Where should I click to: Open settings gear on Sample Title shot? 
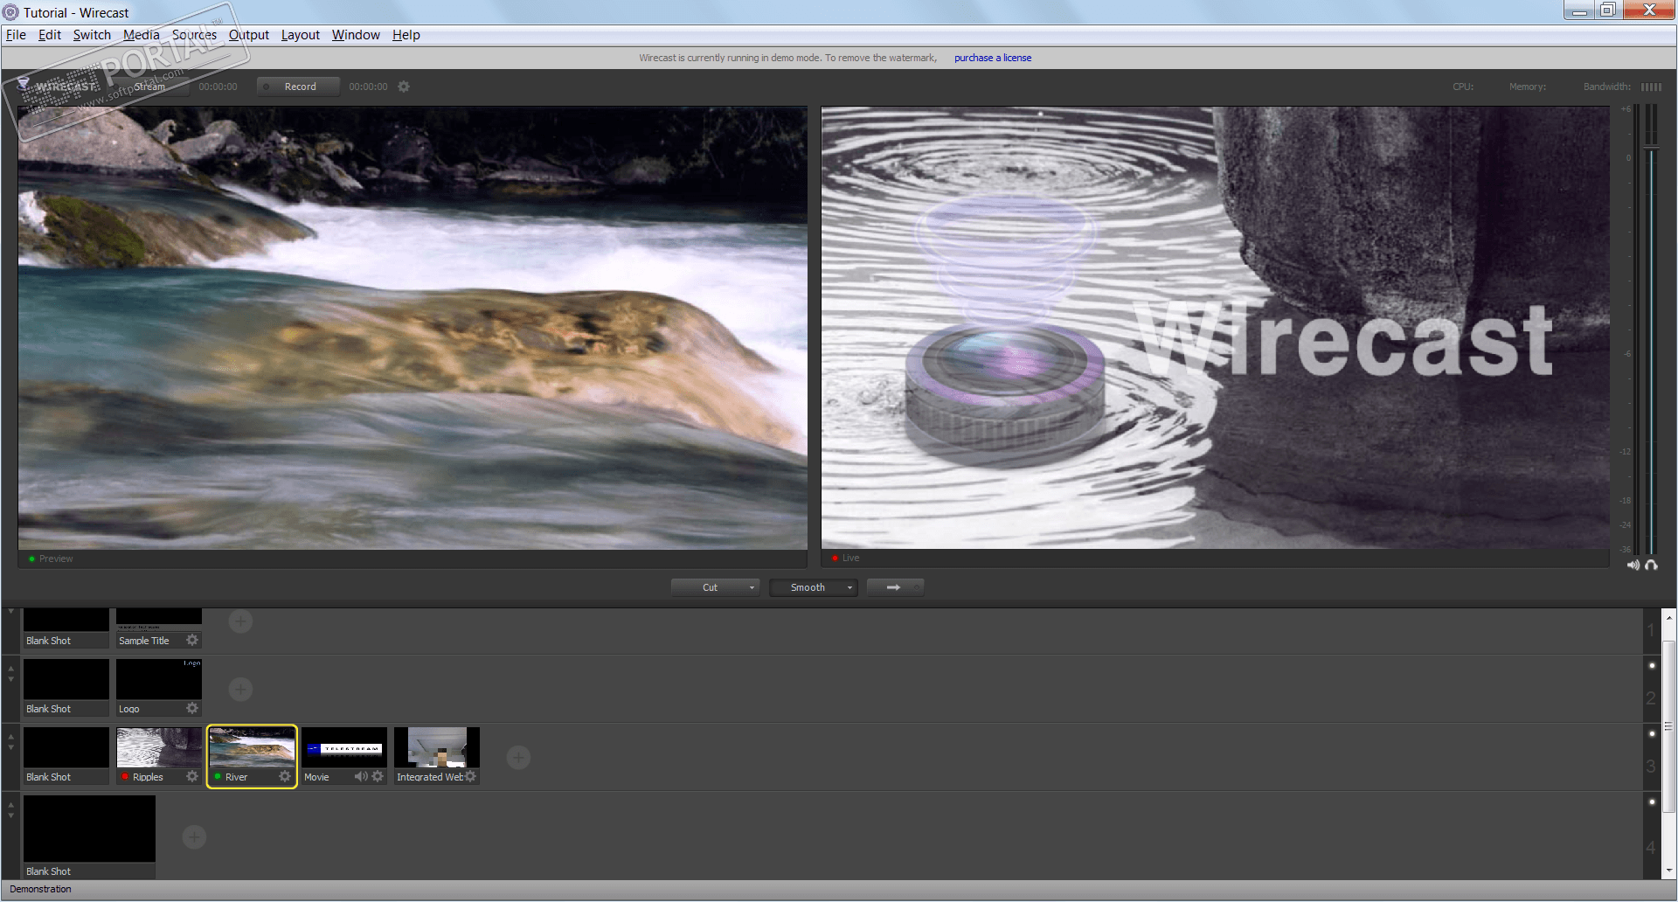point(192,640)
